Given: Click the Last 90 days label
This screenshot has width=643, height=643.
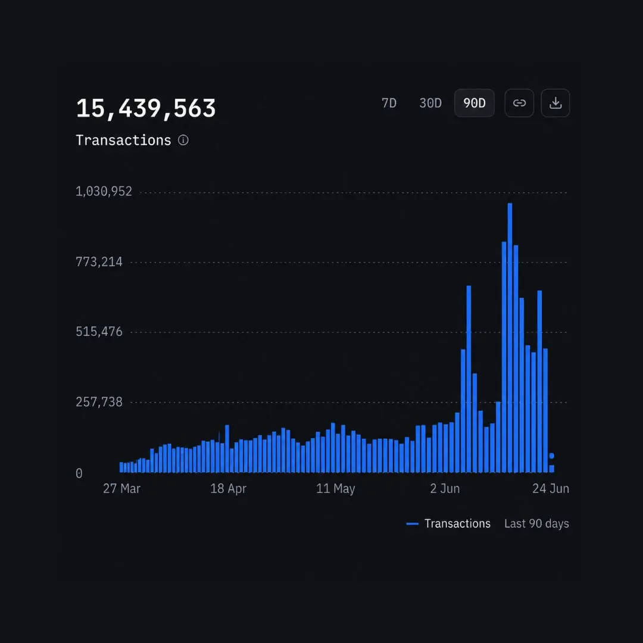Looking at the screenshot, I should (x=536, y=524).
